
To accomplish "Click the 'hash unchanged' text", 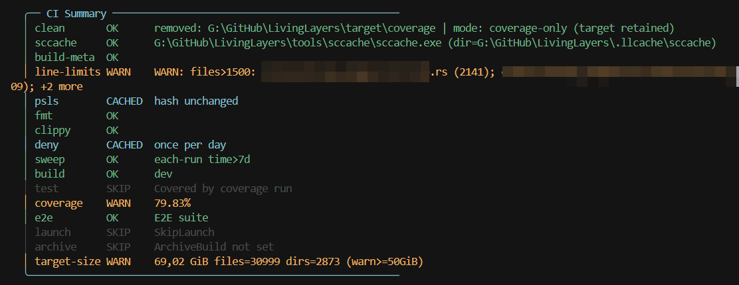I will (x=196, y=101).
